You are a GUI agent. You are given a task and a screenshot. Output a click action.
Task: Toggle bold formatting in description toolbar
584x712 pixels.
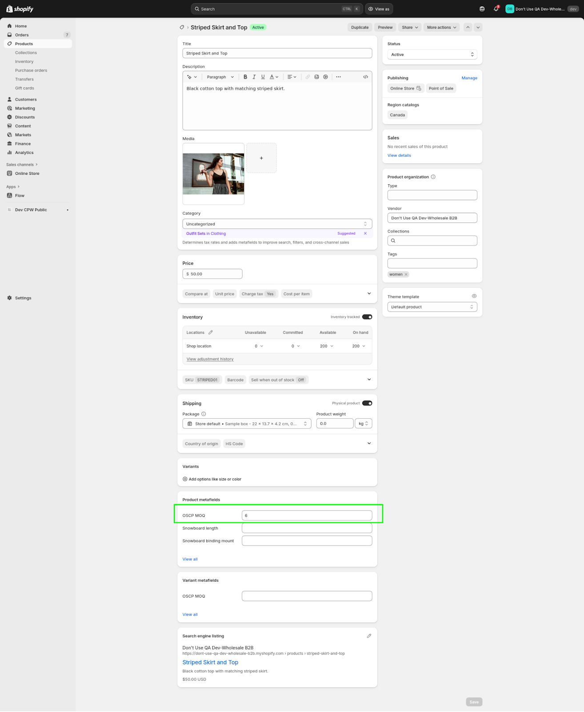tap(245, 77)
